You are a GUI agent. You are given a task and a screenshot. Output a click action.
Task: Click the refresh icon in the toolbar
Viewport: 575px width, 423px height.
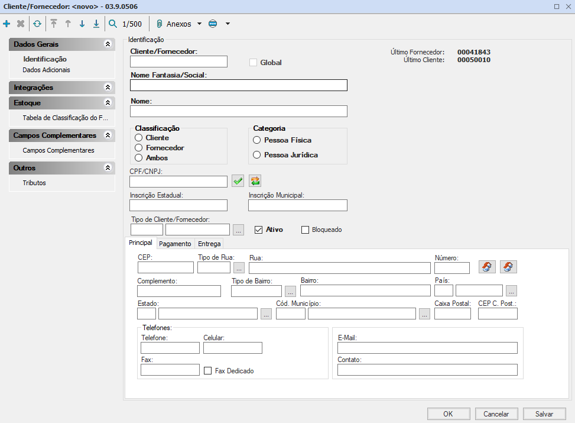[37, 24]
